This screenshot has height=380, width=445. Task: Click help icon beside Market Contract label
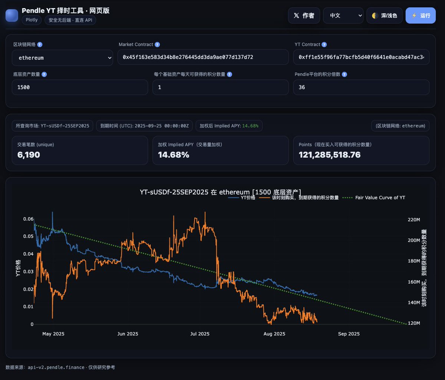[157, 44]
